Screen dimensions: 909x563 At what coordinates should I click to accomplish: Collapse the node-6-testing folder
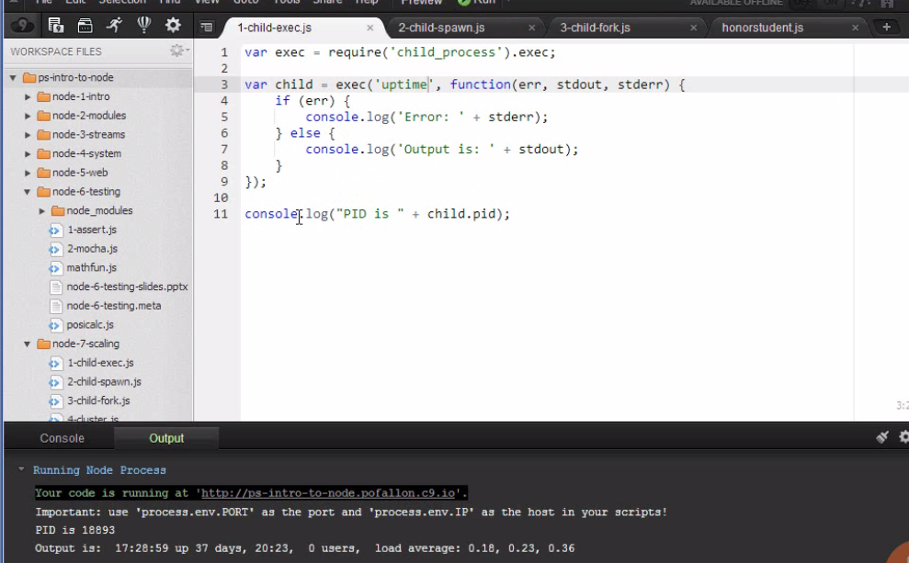[x=28, y=192]
